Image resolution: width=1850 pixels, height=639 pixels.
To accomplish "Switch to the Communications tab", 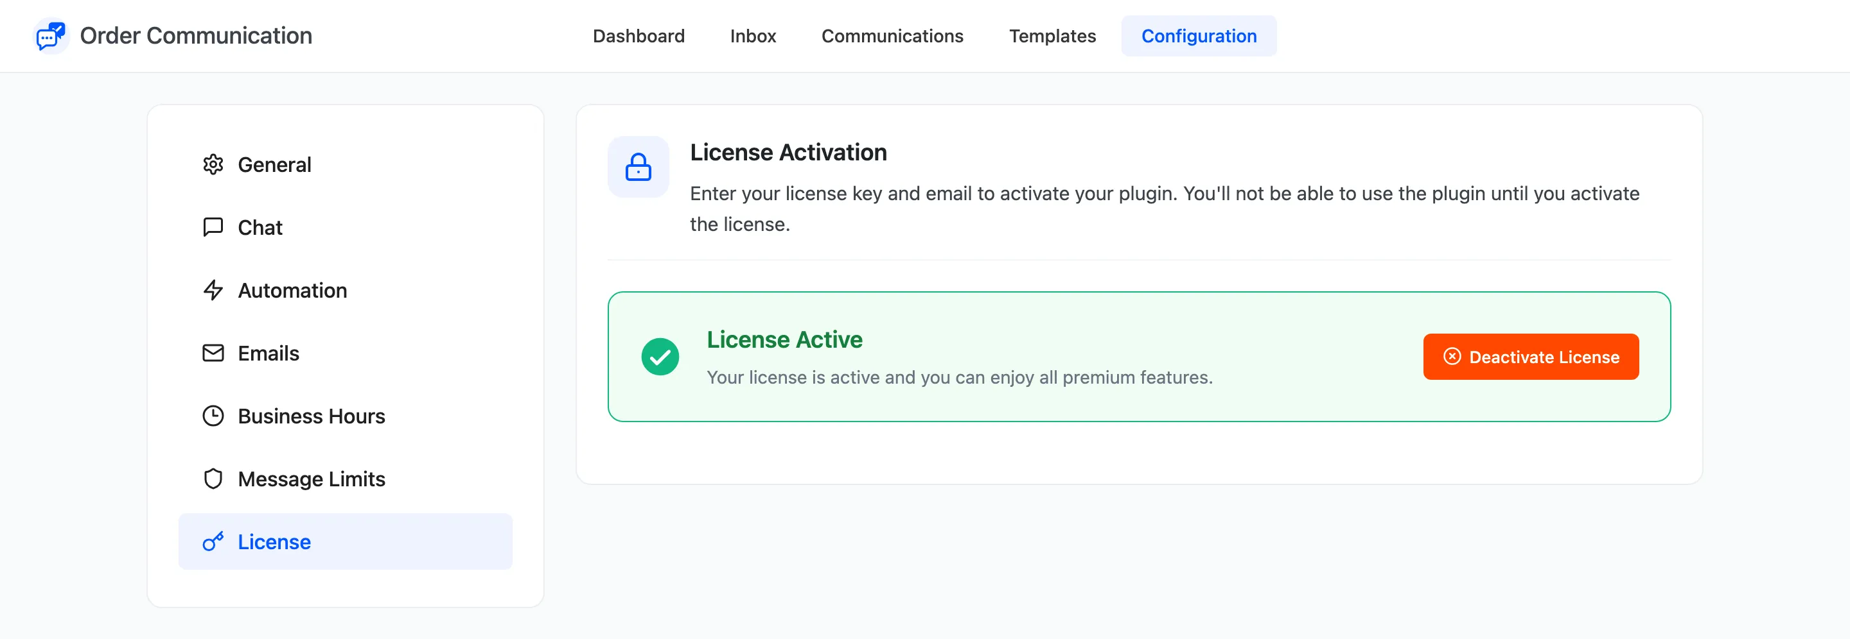I will tap(893, 36).
